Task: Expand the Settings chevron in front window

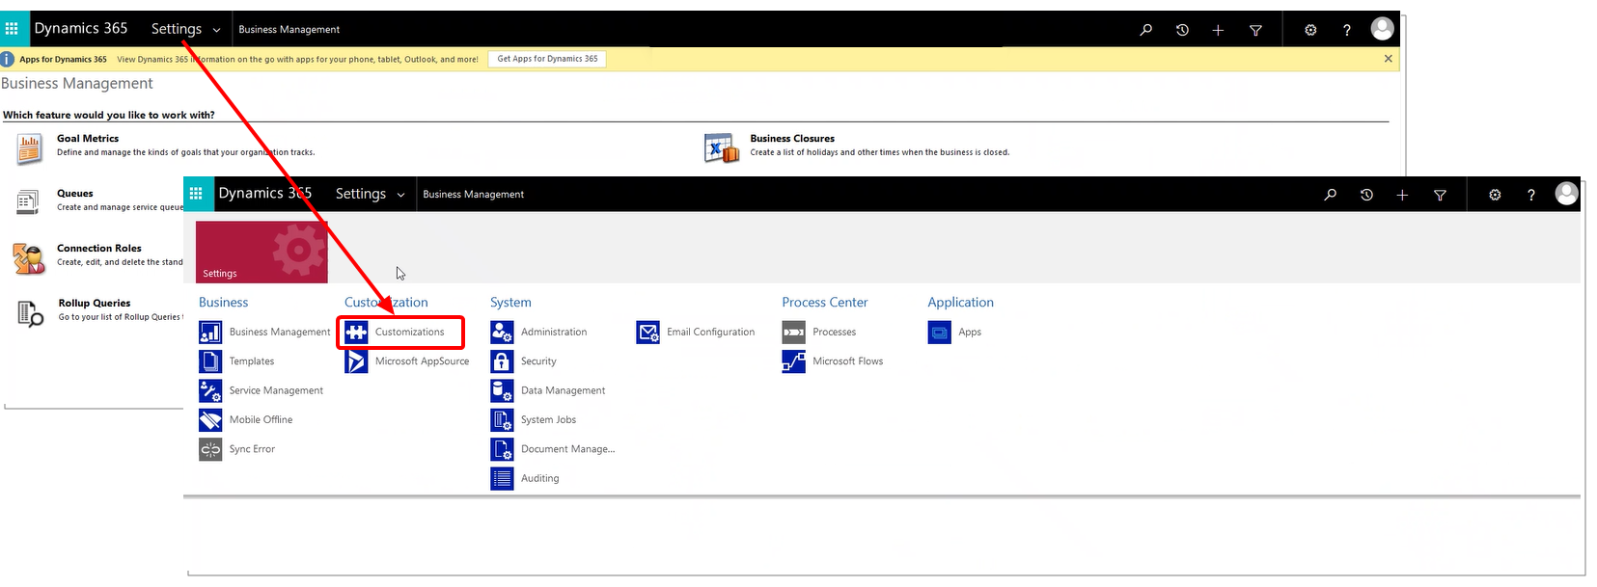Action: coord(400,195)
